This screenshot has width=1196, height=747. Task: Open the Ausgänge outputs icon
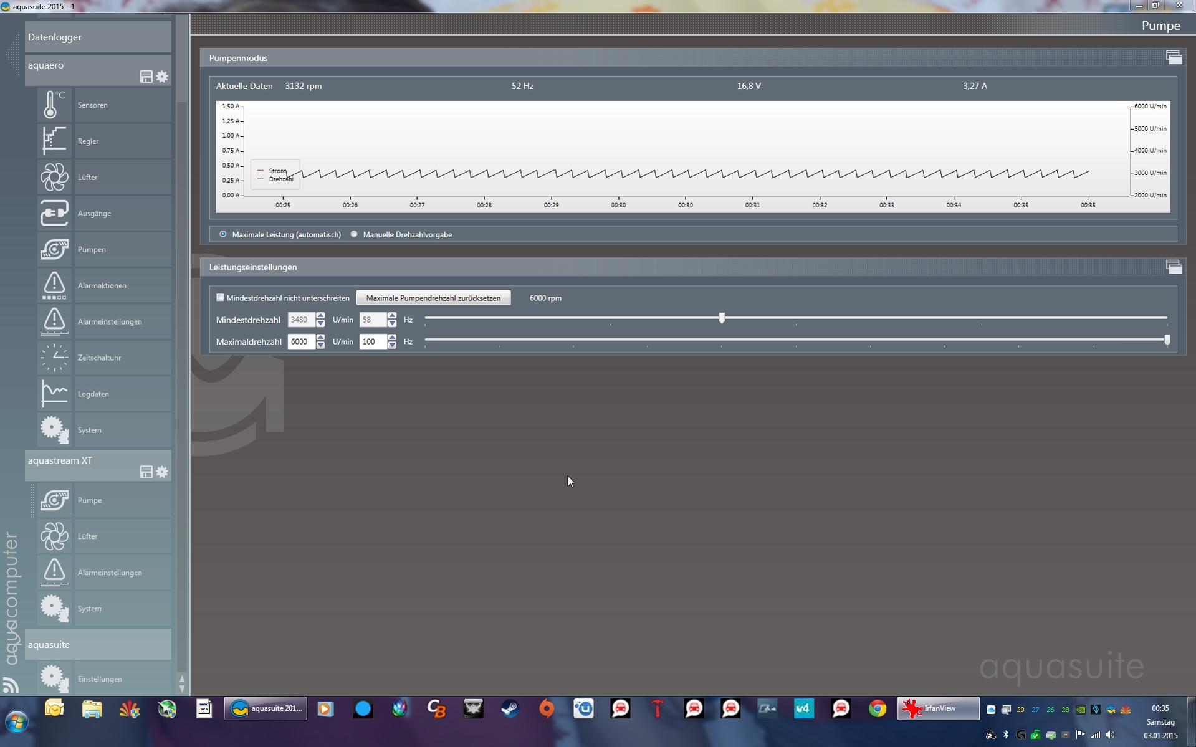click(x=54, y=213)
